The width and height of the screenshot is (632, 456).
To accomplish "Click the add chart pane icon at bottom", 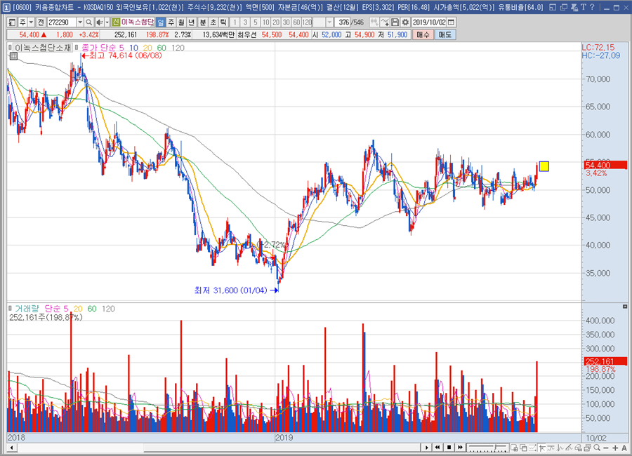I will pyautogui.click(x=514, y=448).
